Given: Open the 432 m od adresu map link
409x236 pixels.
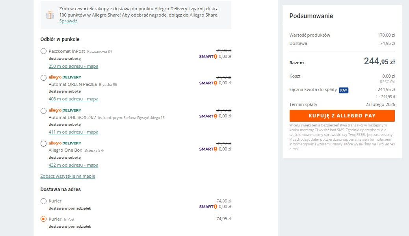Looking at the screenshot, I should pos(73,165).
